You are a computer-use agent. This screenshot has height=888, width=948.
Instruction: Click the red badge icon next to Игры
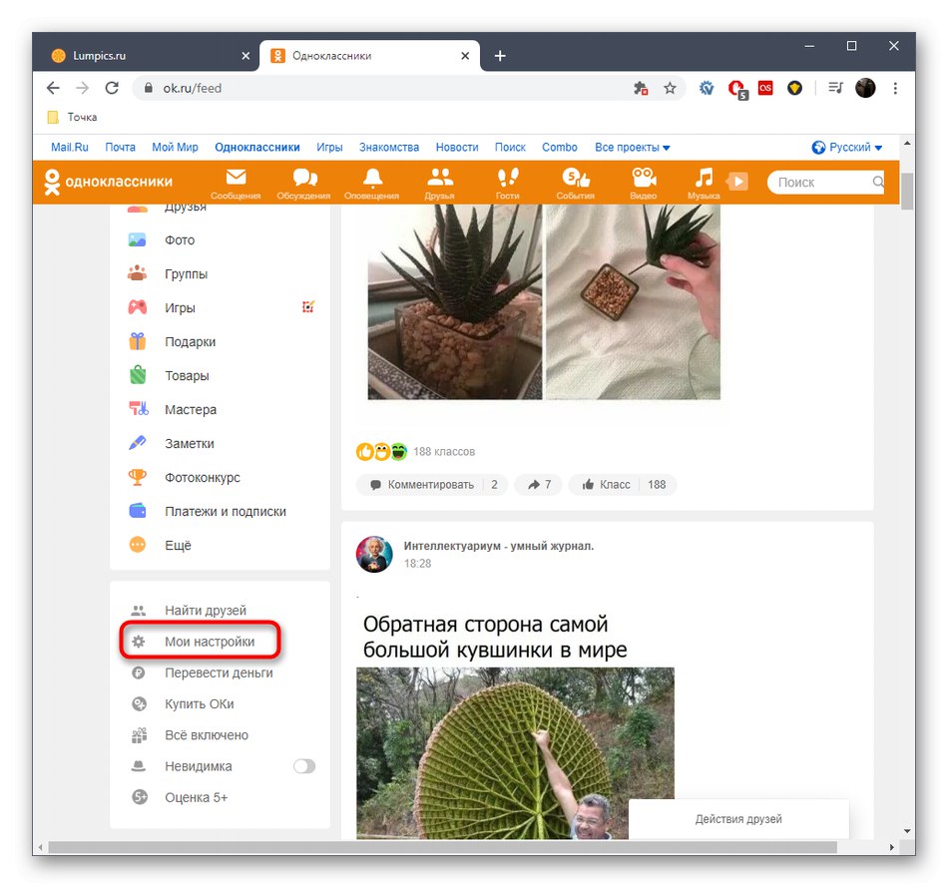pyautogui.click(x=308, y=307)
